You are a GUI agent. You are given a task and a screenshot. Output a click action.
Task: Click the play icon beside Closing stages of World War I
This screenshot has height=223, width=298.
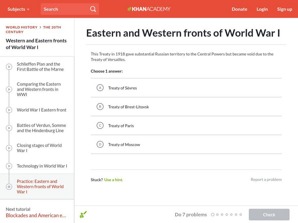(9, 148)
